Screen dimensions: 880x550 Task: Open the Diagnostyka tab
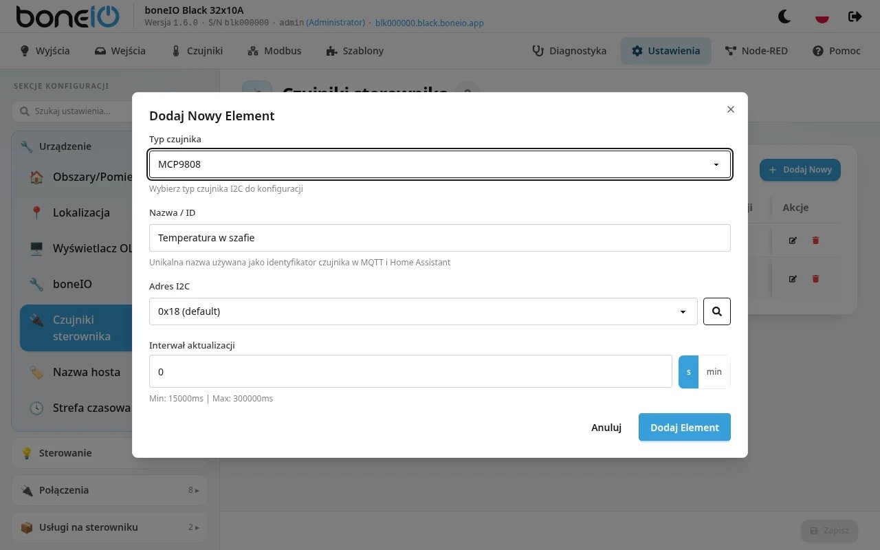tap(570, 51)
